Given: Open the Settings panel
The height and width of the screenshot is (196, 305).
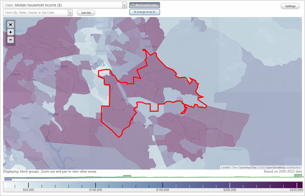Looking at the screenshot, I should pos(290,6).
